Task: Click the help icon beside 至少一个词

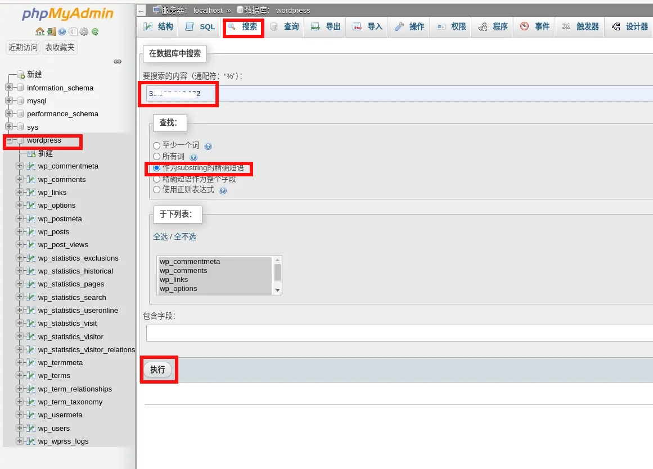Action: point(208,146)
